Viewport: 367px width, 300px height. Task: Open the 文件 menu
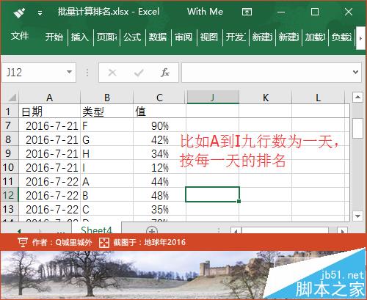[20, 36]
